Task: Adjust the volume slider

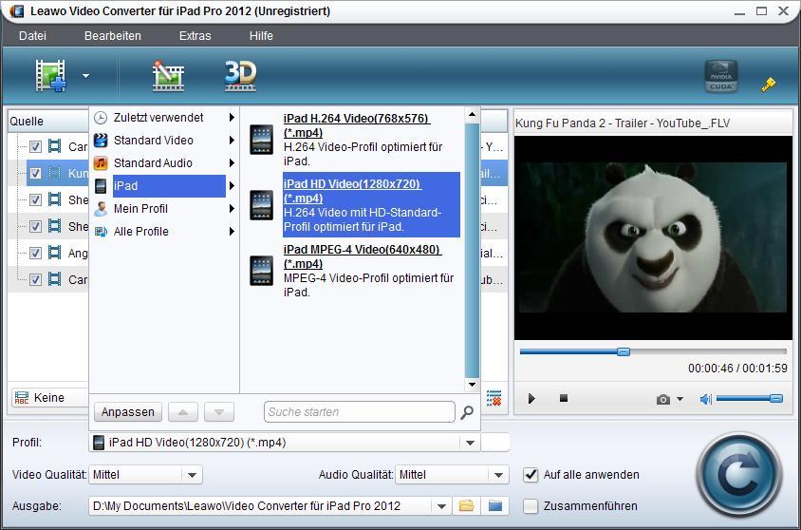Action: click(x=750, y=398)
